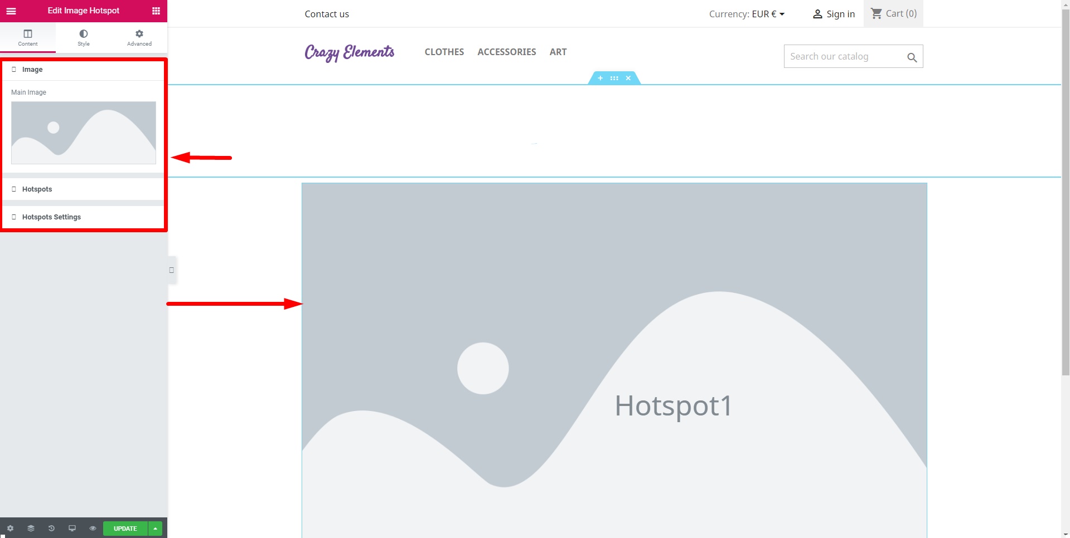The width and height of the screenshot is (1070, 538).
Task: Collapse the Image section
Action: coord(84,70)
